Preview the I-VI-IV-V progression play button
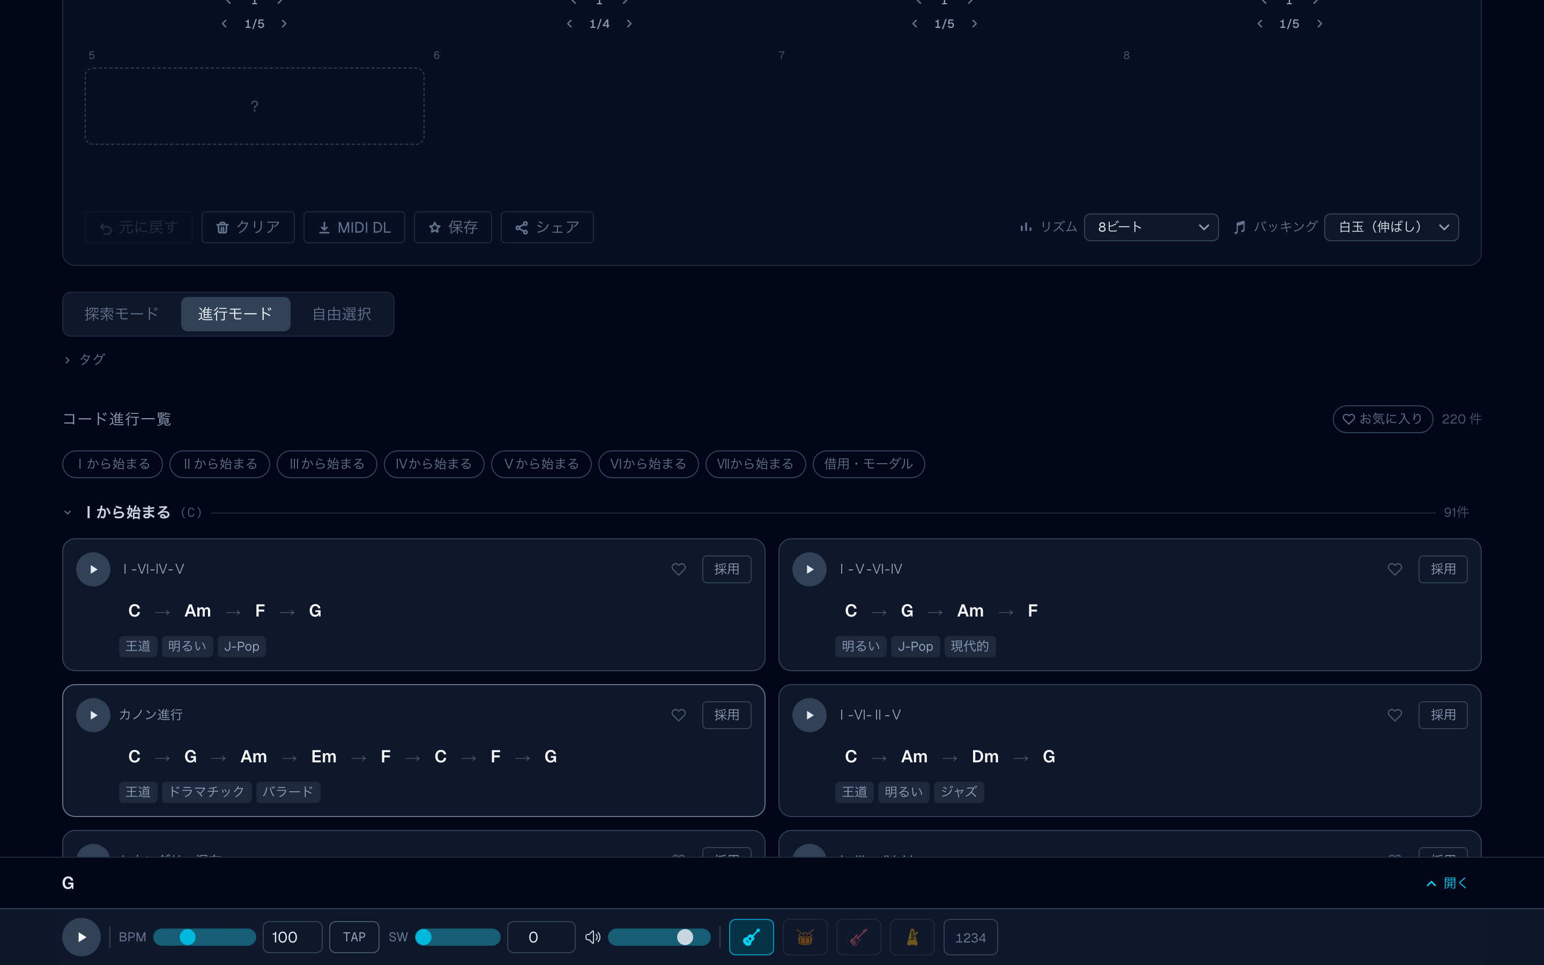Screen dimensions: 1544x965 [93, 569]
